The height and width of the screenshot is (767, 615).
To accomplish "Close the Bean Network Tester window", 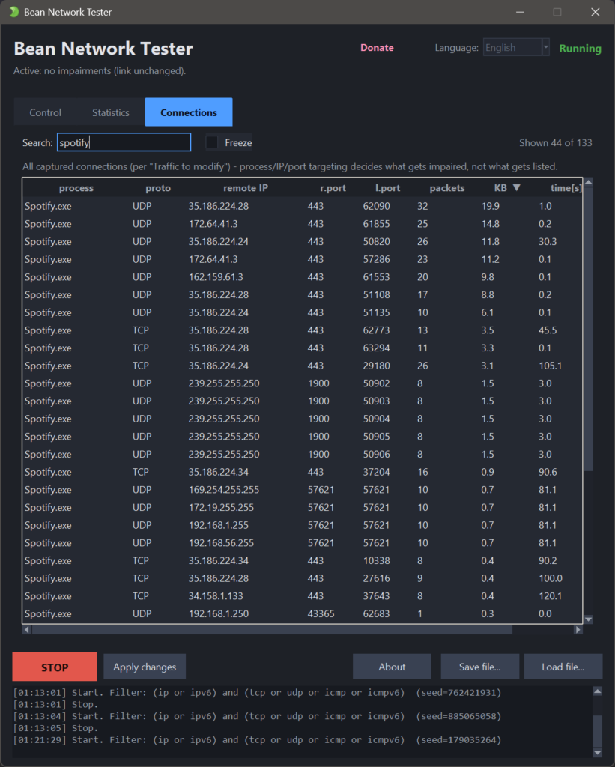I will coord(595,12).
